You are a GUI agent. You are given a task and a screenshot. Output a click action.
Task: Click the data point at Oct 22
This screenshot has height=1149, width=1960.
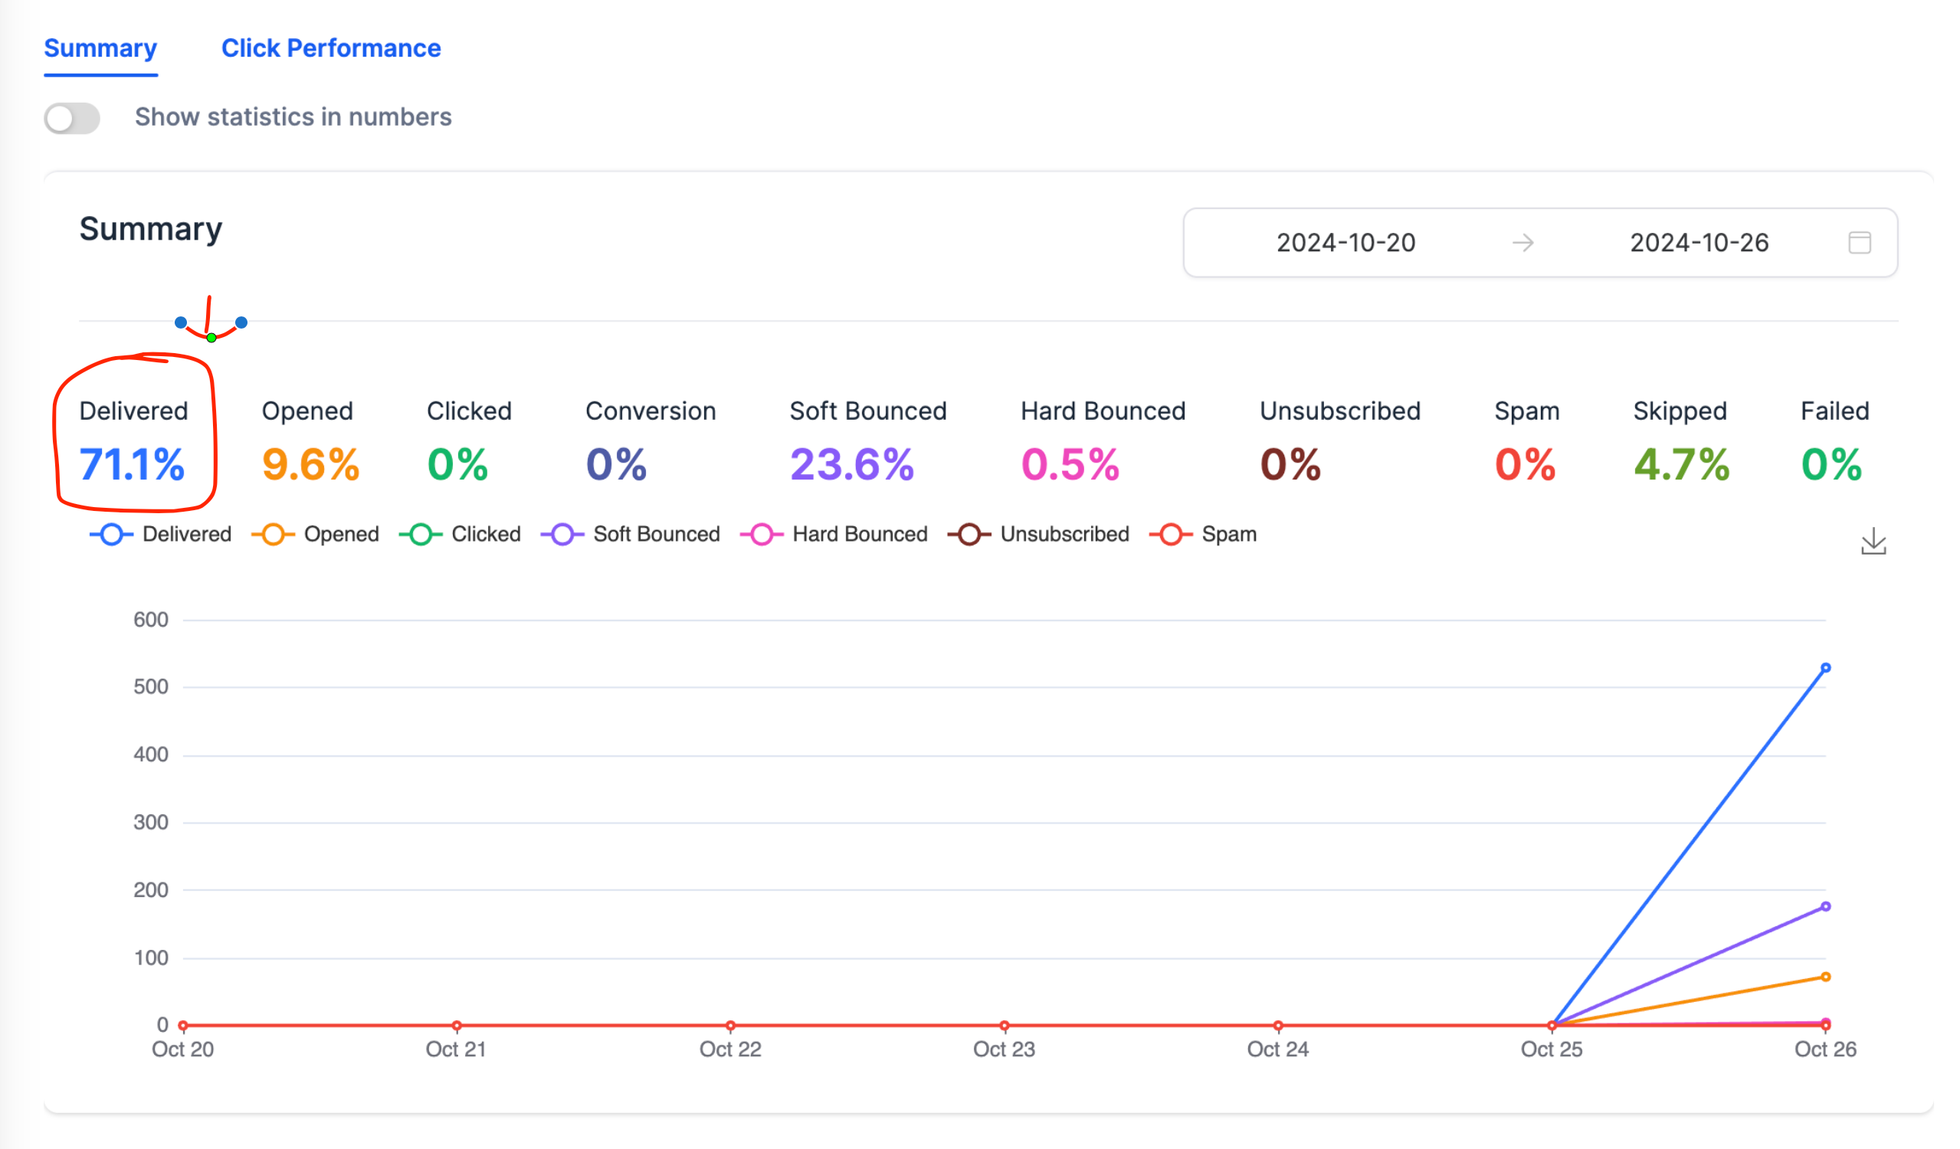[x=729, y=1026]
